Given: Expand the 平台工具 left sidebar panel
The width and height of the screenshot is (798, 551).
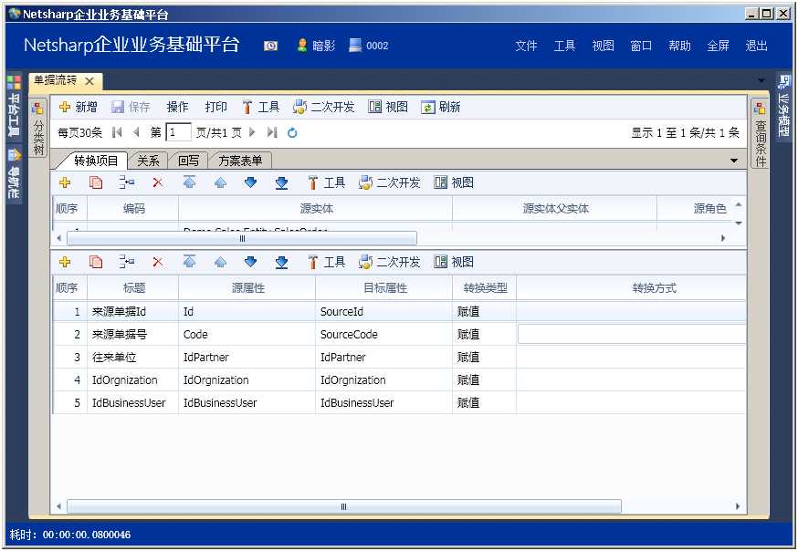Looking at the screenshot, I should coord(15,107).
